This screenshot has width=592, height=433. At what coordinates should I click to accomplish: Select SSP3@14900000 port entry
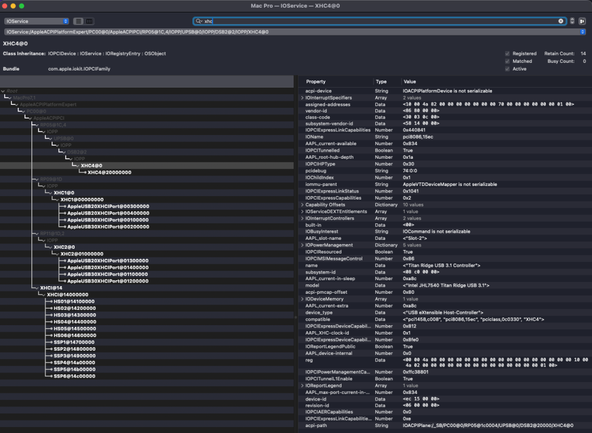[75, 356]
